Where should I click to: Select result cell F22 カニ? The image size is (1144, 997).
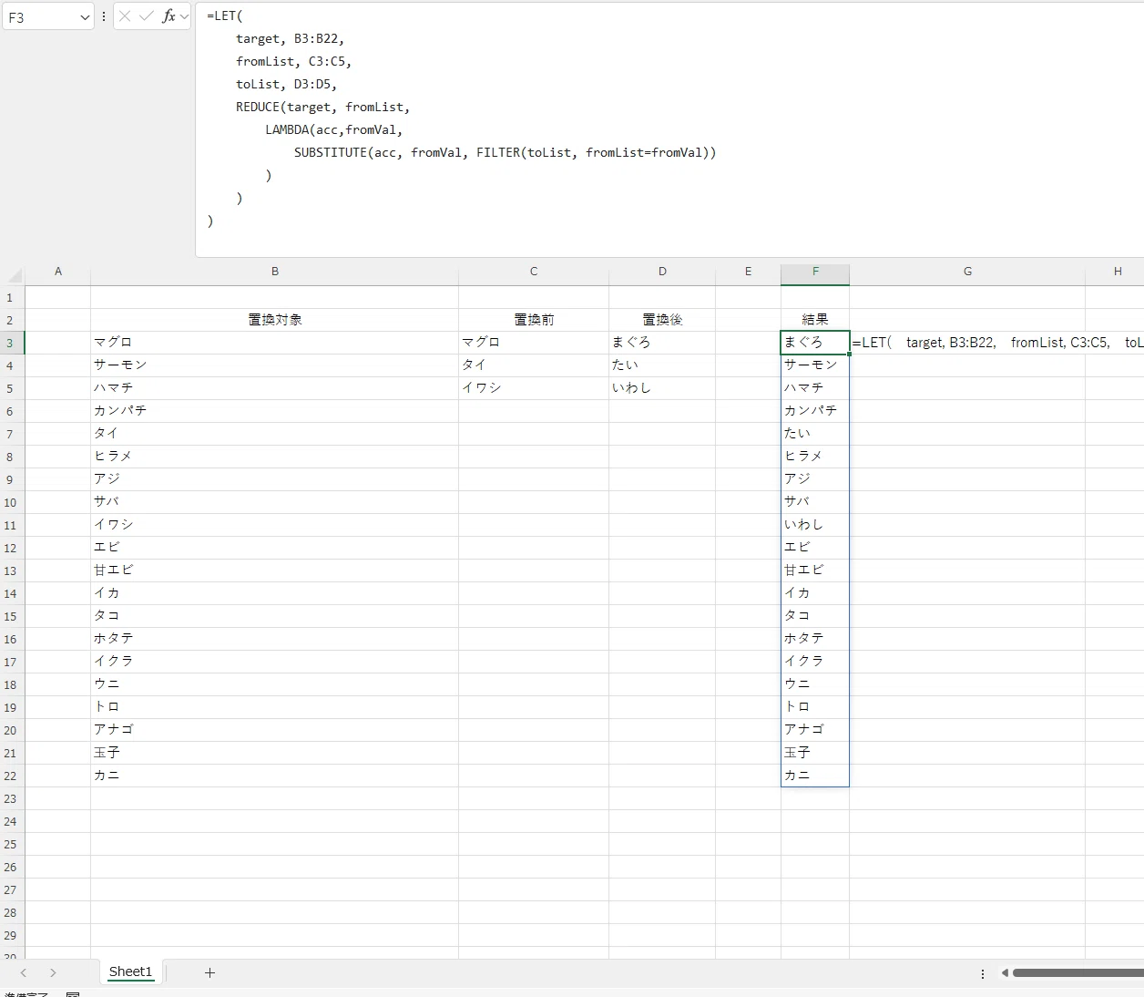815,776
